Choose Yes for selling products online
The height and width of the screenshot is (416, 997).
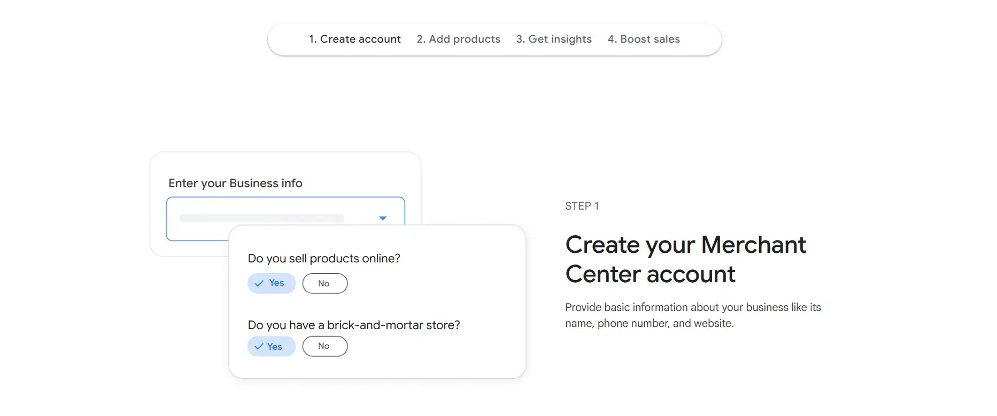(x=272, y=283)
